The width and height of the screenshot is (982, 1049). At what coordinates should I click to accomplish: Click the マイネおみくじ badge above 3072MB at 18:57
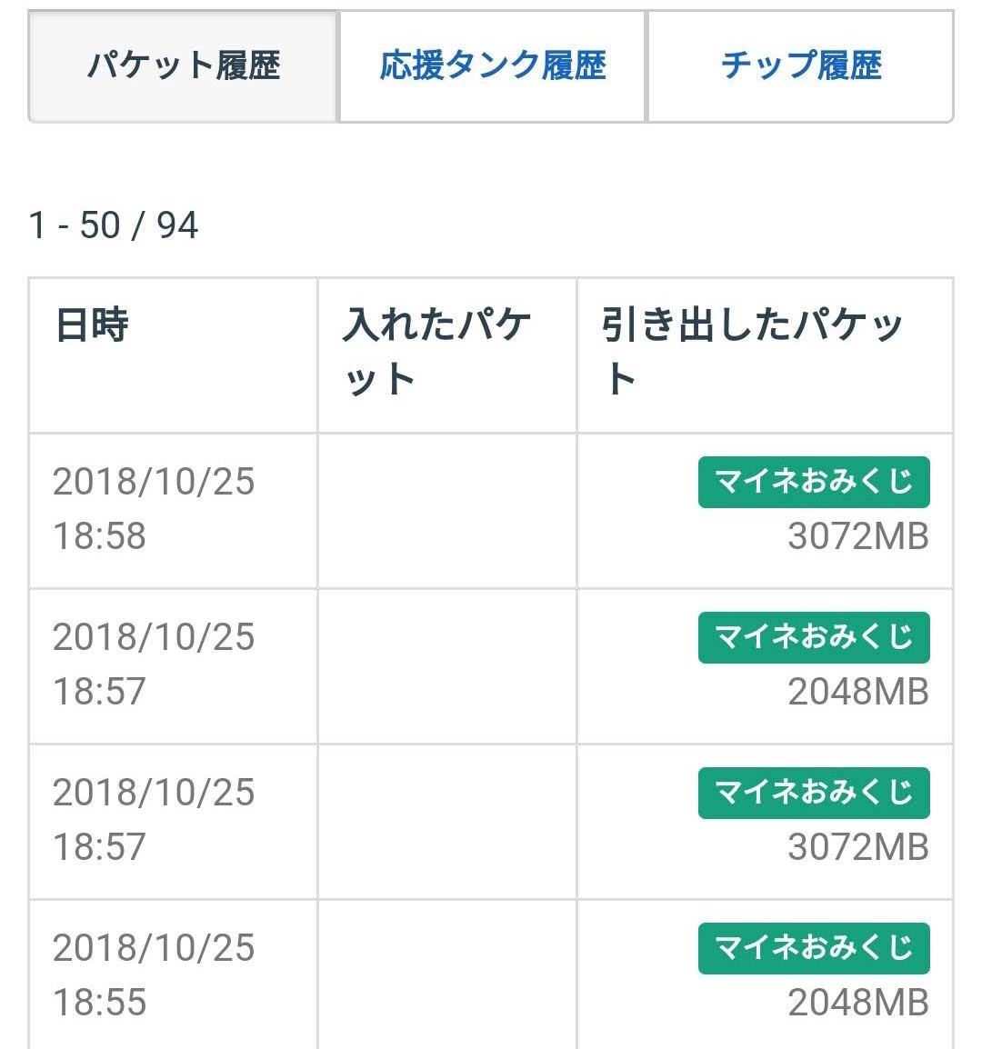(x=814, y=793)
